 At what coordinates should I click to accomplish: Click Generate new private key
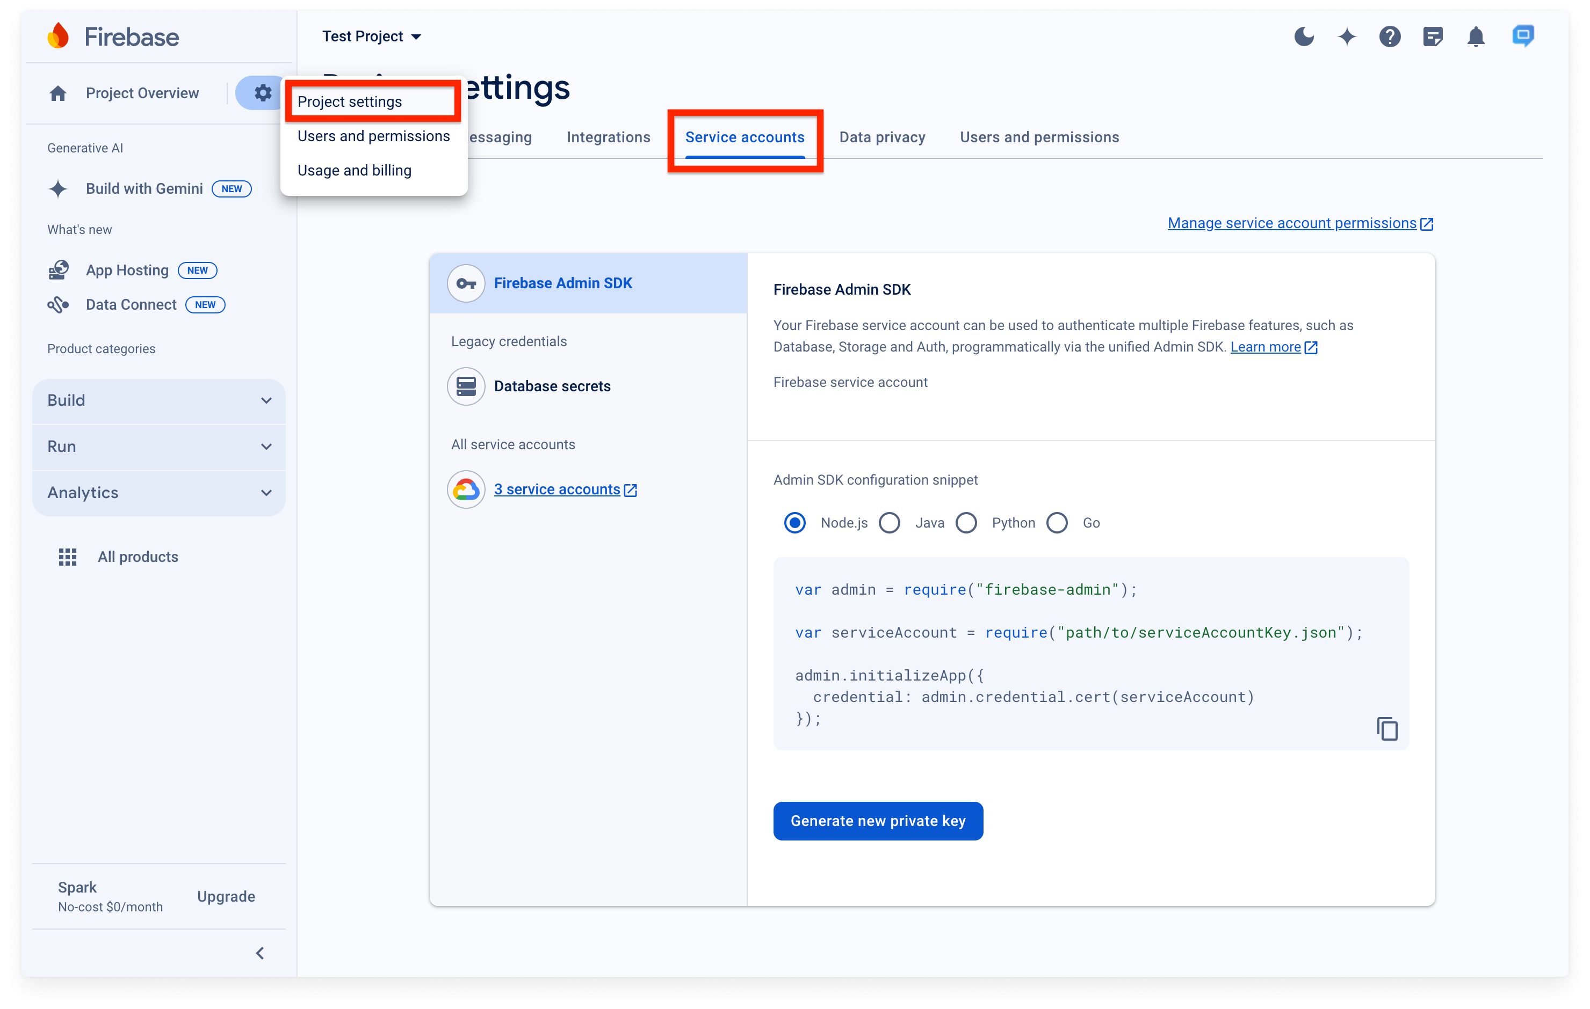(x=878, y=821)
